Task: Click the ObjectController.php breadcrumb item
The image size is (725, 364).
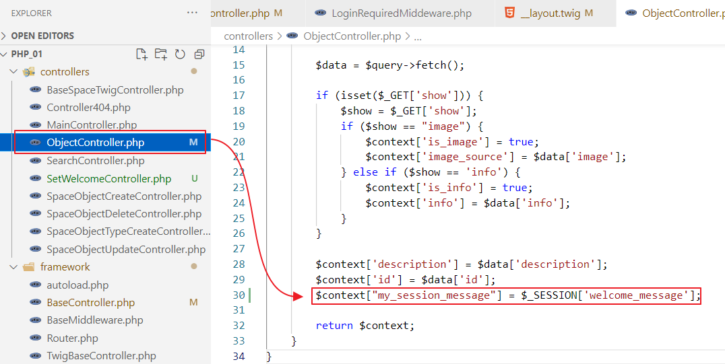Action: pyautogui.click(x=352, y=36)
